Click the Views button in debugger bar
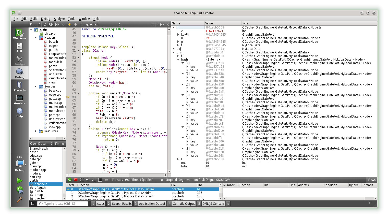 pos(371,180)
